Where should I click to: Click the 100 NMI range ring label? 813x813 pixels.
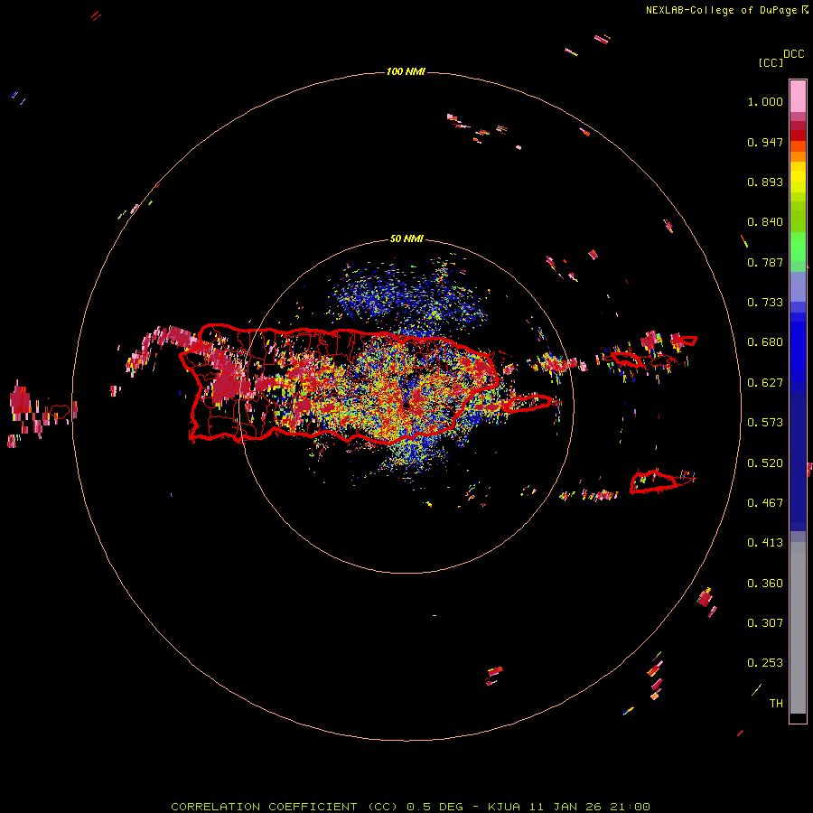[x=406, y=71]
